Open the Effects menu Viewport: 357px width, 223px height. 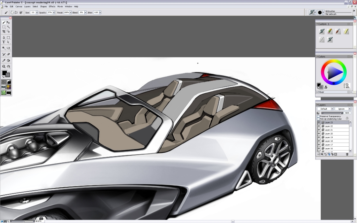[52, 6]
